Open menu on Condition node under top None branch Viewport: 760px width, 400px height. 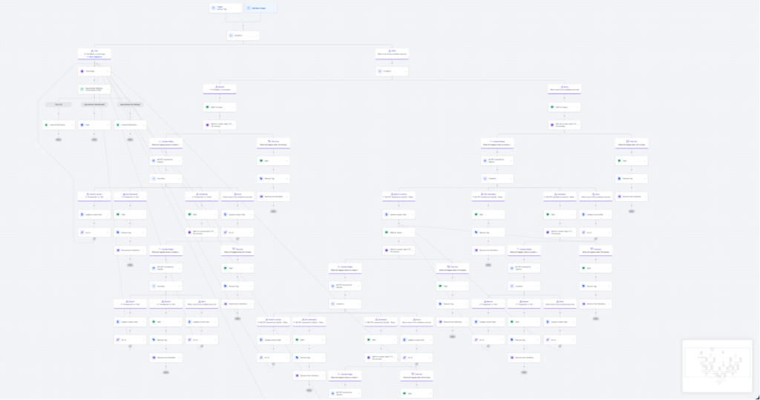point(405,71)
